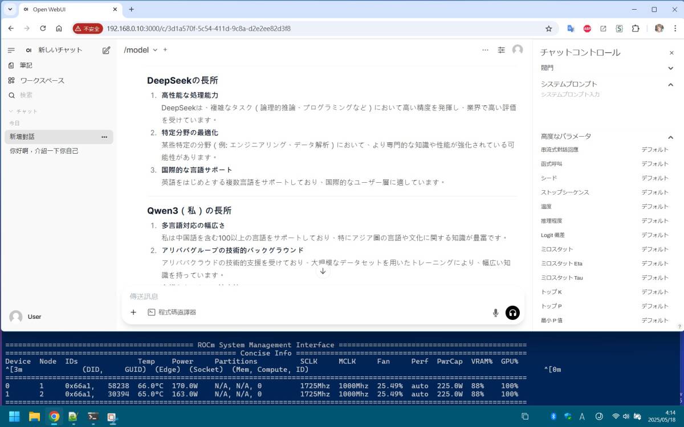Toggle トップ K default setting
The height and width of the screenshot is (427, 684).
coord(655,292)
